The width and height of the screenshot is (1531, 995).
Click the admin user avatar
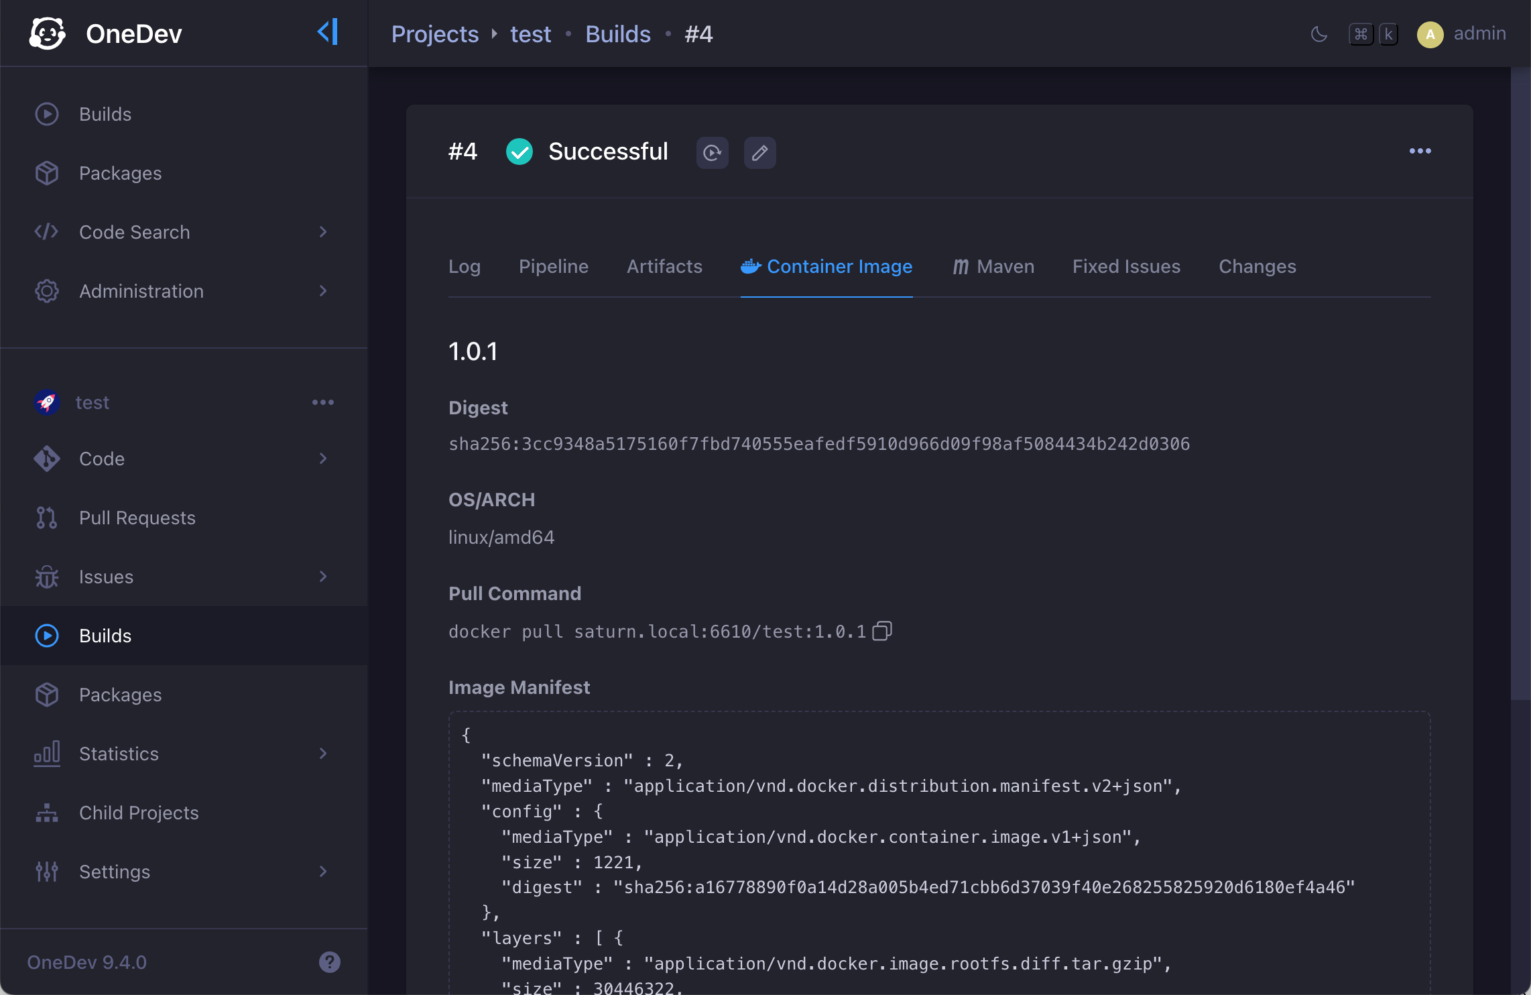1430,34
